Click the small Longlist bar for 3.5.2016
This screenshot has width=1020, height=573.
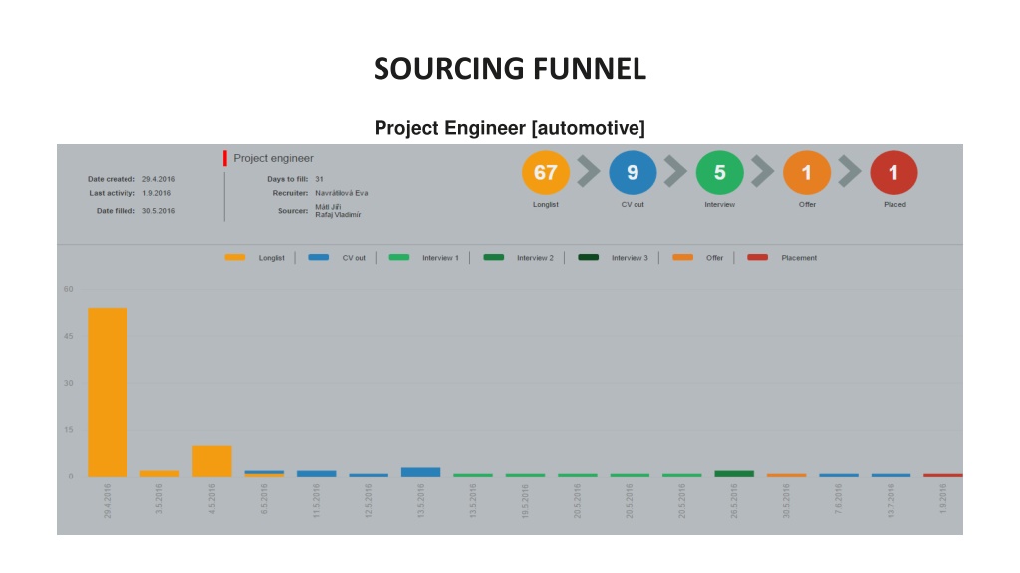coord(160,473)
